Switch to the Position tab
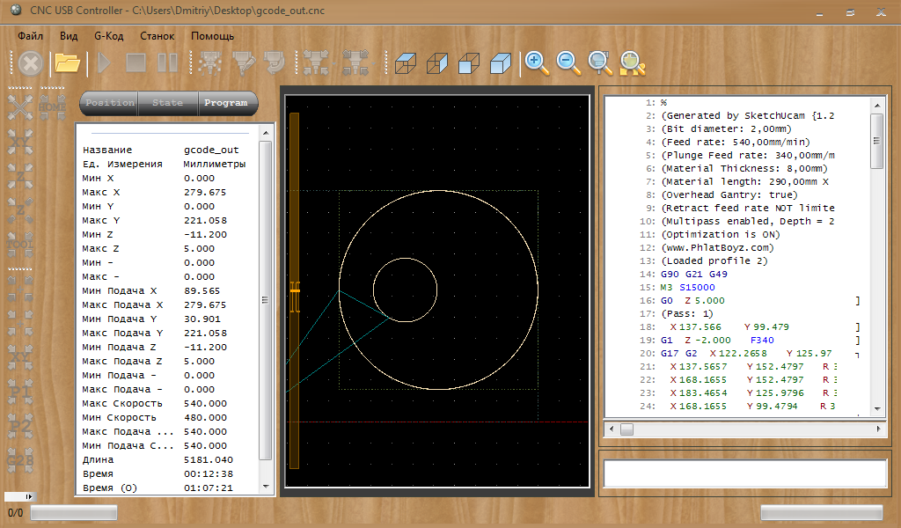Viewport: 901px width, 528px height. [110, 103]
